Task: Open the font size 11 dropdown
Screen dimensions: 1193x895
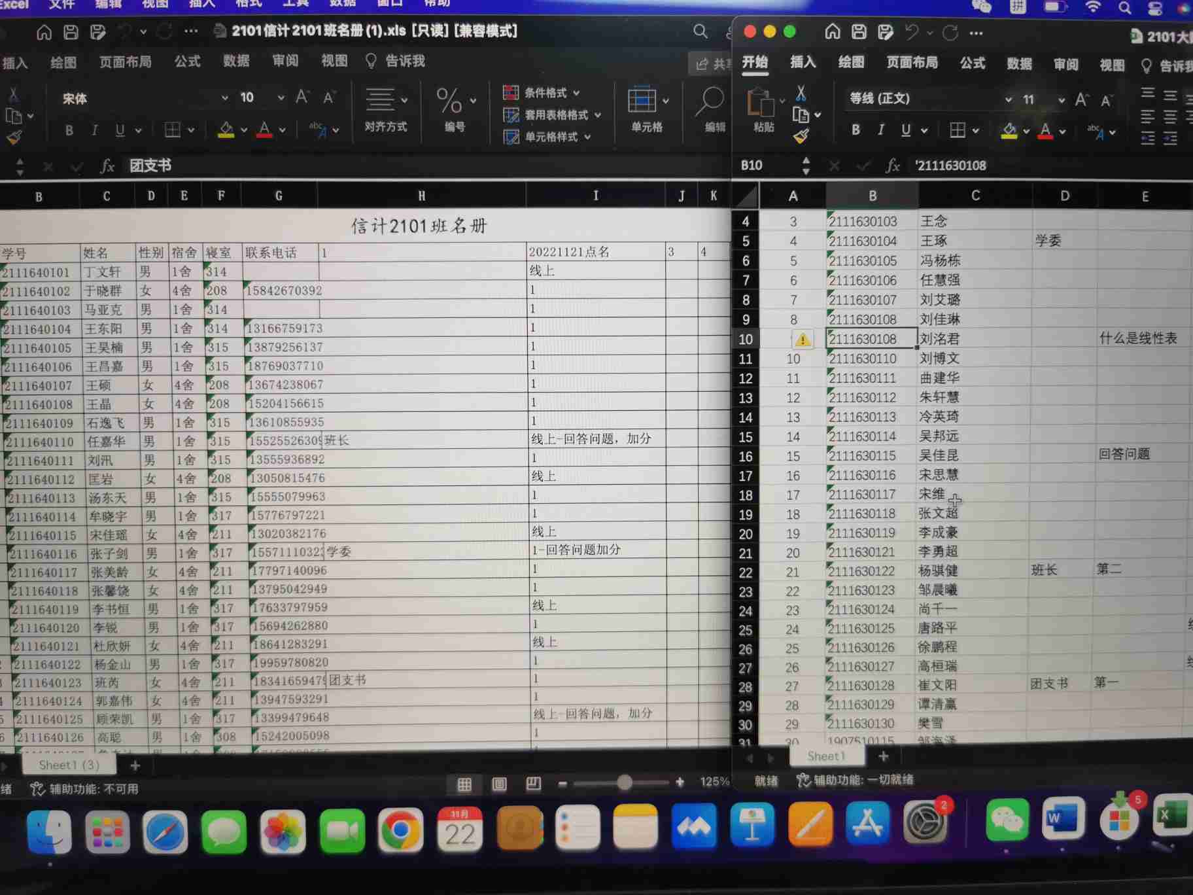Action: (1061, 100)
